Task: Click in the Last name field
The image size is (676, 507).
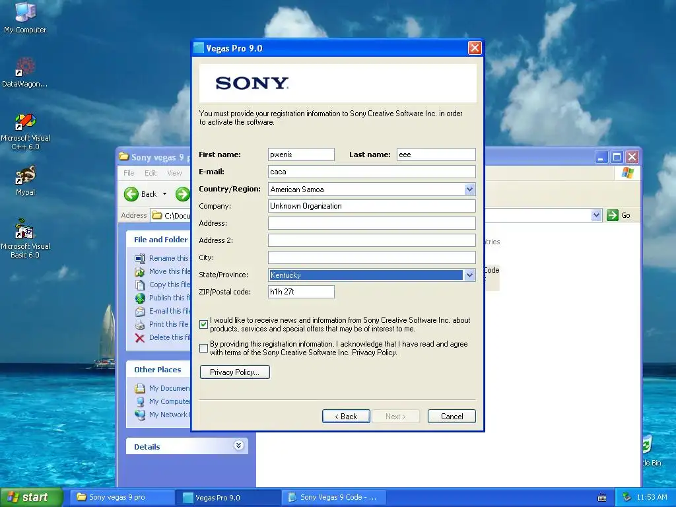Action: point(436,154)
